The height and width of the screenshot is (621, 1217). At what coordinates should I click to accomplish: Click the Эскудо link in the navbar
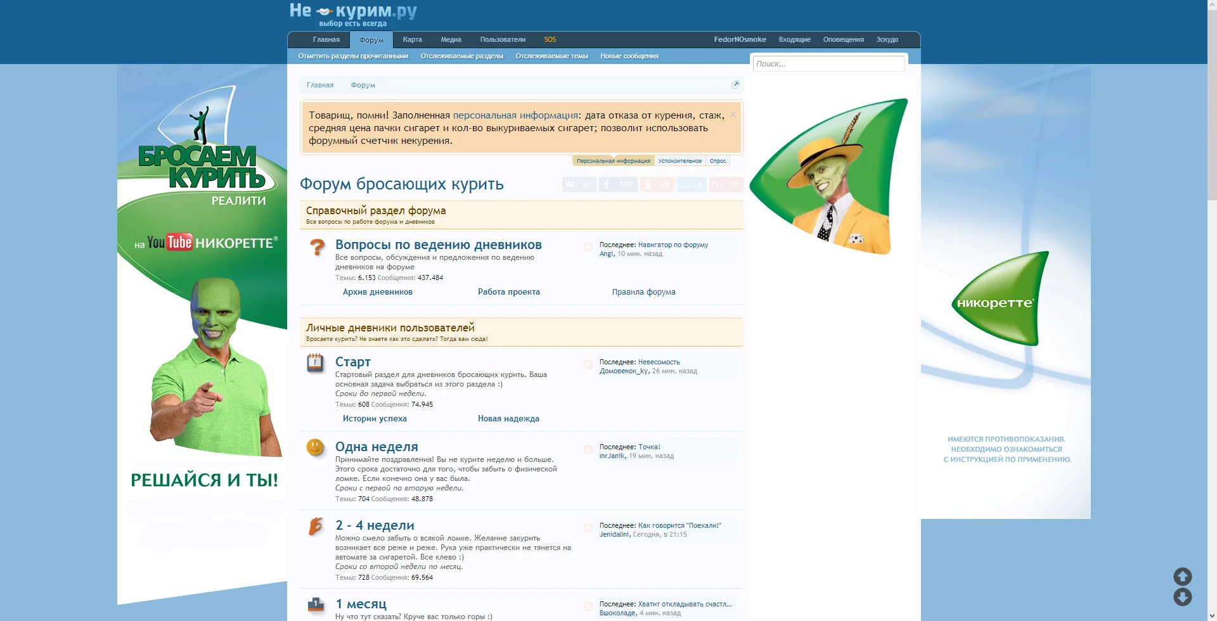[887, 39]
